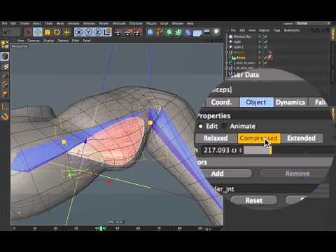Open the Character menu
The width and height of the screenshot is (336, 252).
click(x=136, y=24)
